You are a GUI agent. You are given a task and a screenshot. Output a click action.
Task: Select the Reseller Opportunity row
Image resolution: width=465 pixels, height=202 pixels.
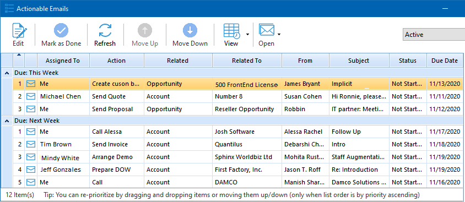pyautogui.click(x=237, y=109)
